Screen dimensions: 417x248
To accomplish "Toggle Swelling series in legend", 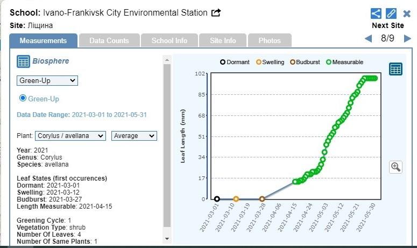I will tap(259, 62).
